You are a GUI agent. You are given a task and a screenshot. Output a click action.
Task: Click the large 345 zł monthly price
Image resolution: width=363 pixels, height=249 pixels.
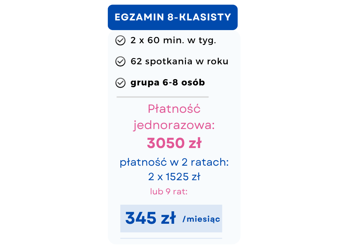click(x=150, y=219)
